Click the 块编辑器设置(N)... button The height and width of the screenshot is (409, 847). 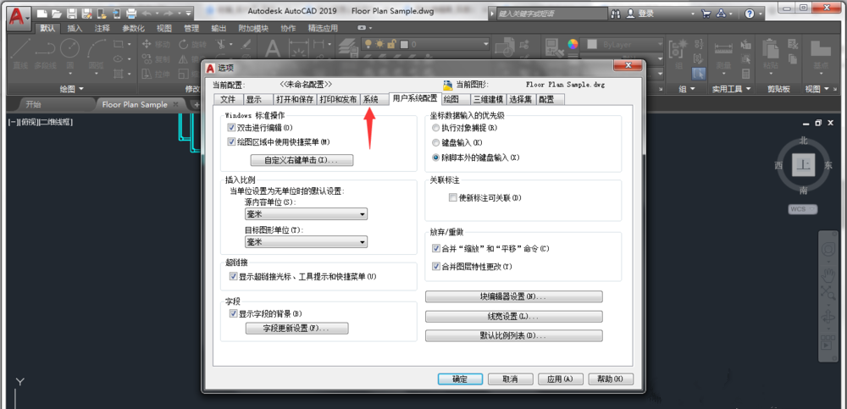514,296
